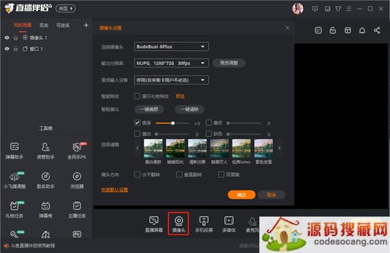Open the BudeBual-6Plus camera dropdown
The image size is (390, 253).
pyautogui.click(x=172, y=47)
